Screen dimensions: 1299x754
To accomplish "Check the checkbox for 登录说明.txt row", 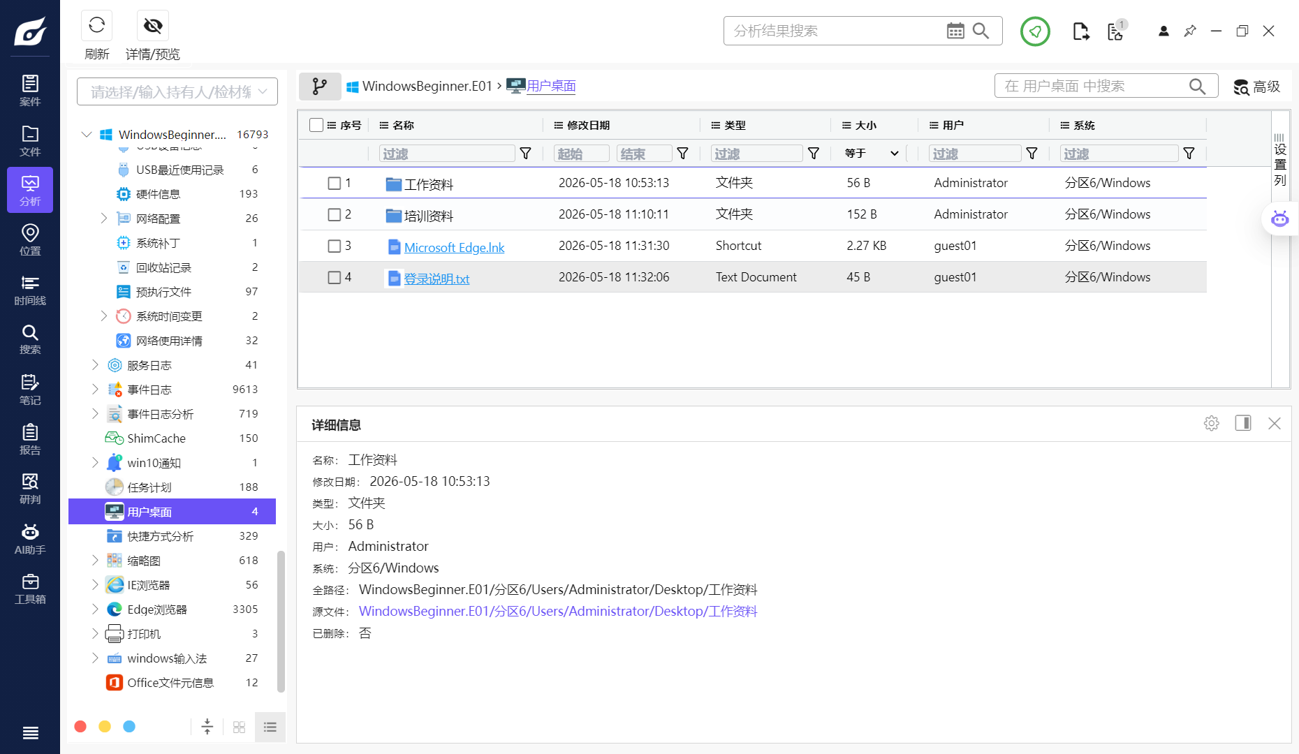I will pyautogui.click(x=335, y=277).
